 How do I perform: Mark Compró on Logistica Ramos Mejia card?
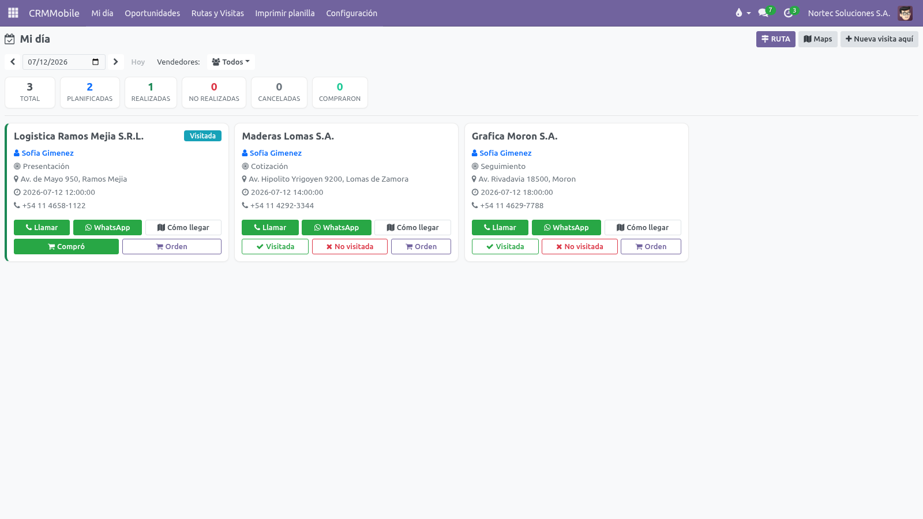click(x=66, y=246)
